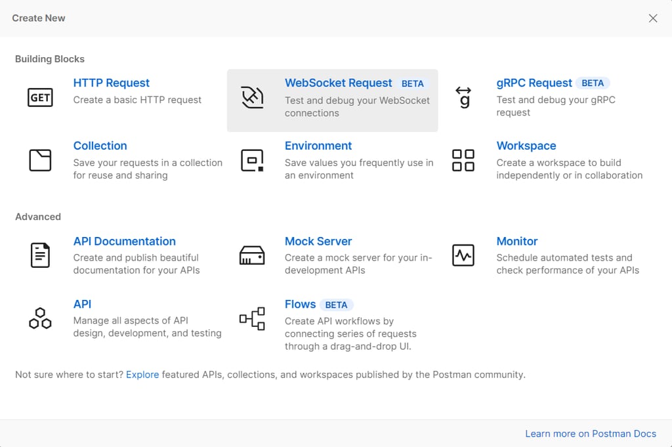Open the HTTP Request title link
Image resolution: width=672 pixels, height=447 pixels.
point(112,83)
